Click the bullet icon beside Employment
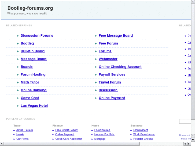Image resolution: width=195 pixels, height=146 pixels. coord(131,130)
